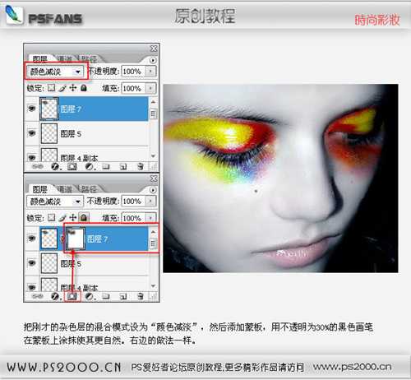Click fill 100% field in upper panel
Image resolution: width=411 pixels, height=380 pixels.
[x=133, y=88]
